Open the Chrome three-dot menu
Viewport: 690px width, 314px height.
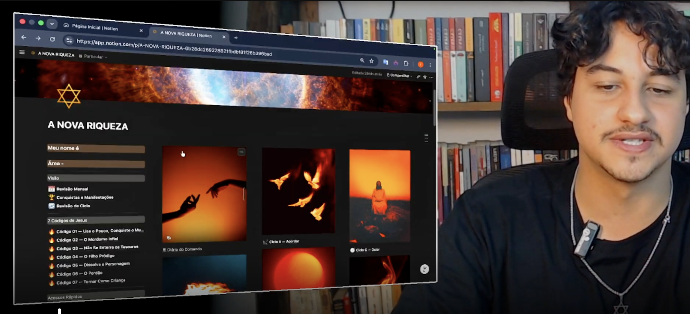[430, 65]
